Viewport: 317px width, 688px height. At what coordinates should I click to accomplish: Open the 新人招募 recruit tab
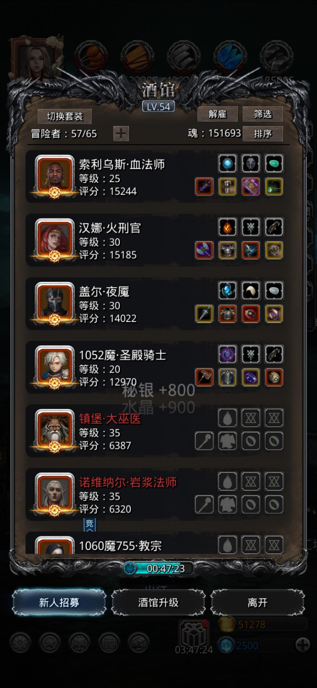point(59,602)
